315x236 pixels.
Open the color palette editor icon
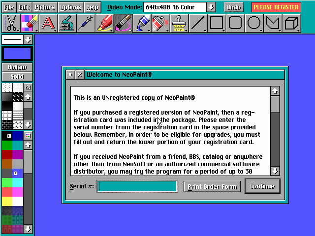click(28, 136)
